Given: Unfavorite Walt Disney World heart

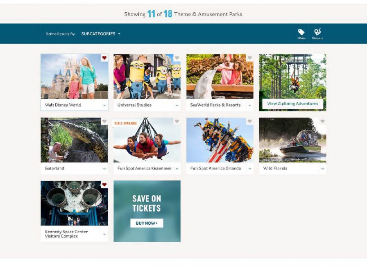Looking at the screenshot, I should [x=104, y=58].
